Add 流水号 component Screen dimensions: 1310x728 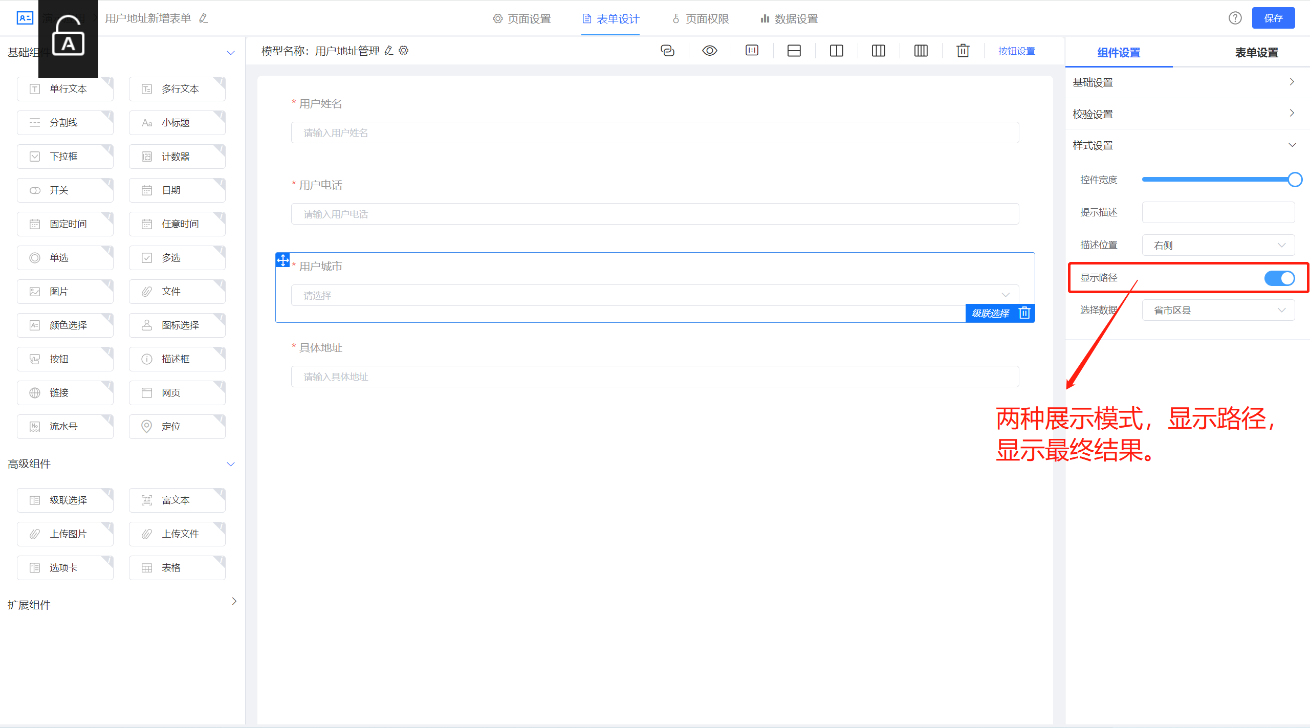tap(65, 427)
